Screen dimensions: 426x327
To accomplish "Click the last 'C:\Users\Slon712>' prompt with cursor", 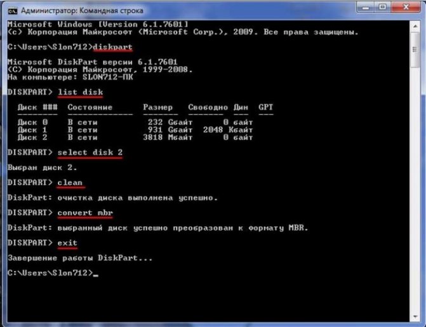I will [53, 273].
